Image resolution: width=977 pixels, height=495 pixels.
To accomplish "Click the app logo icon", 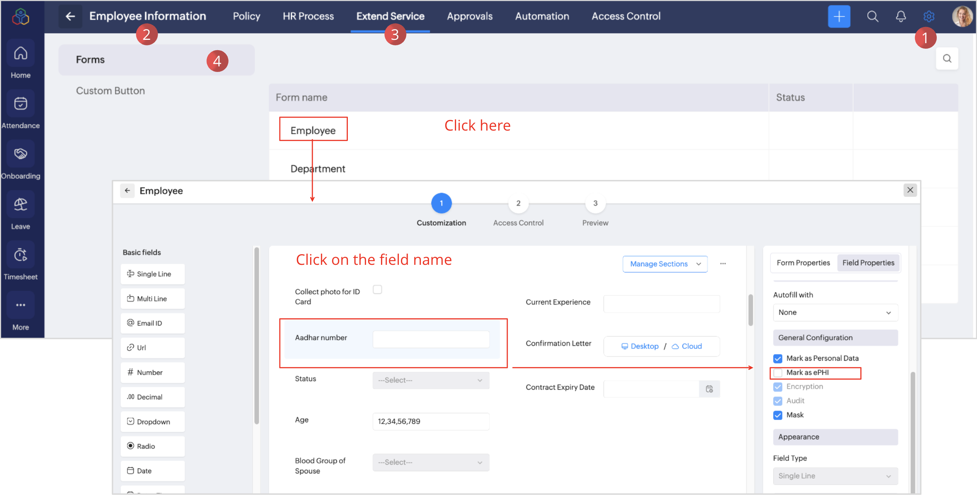I will [20, 17].
